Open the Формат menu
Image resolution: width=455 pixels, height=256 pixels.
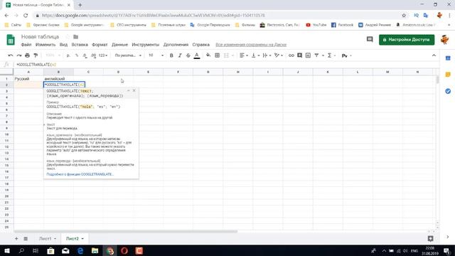coord(100,45)
